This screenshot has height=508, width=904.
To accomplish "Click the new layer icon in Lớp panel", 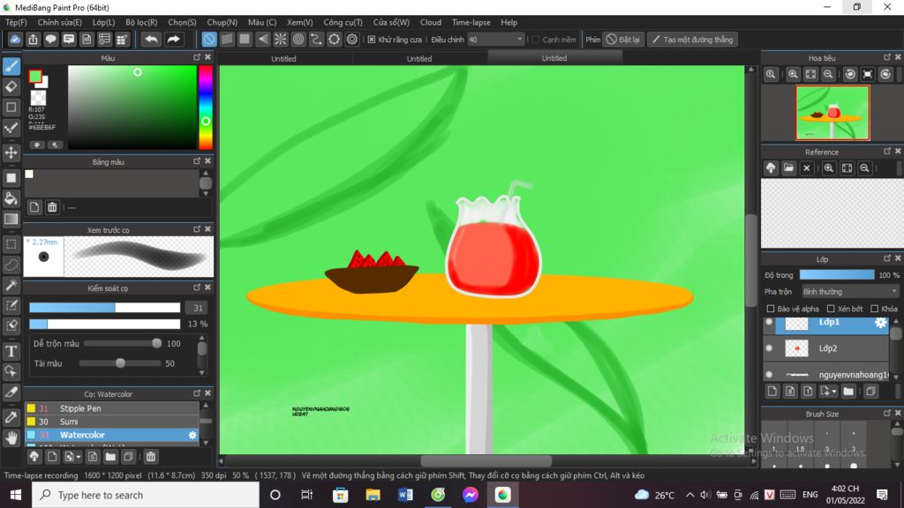I will (x=772, y=392).
